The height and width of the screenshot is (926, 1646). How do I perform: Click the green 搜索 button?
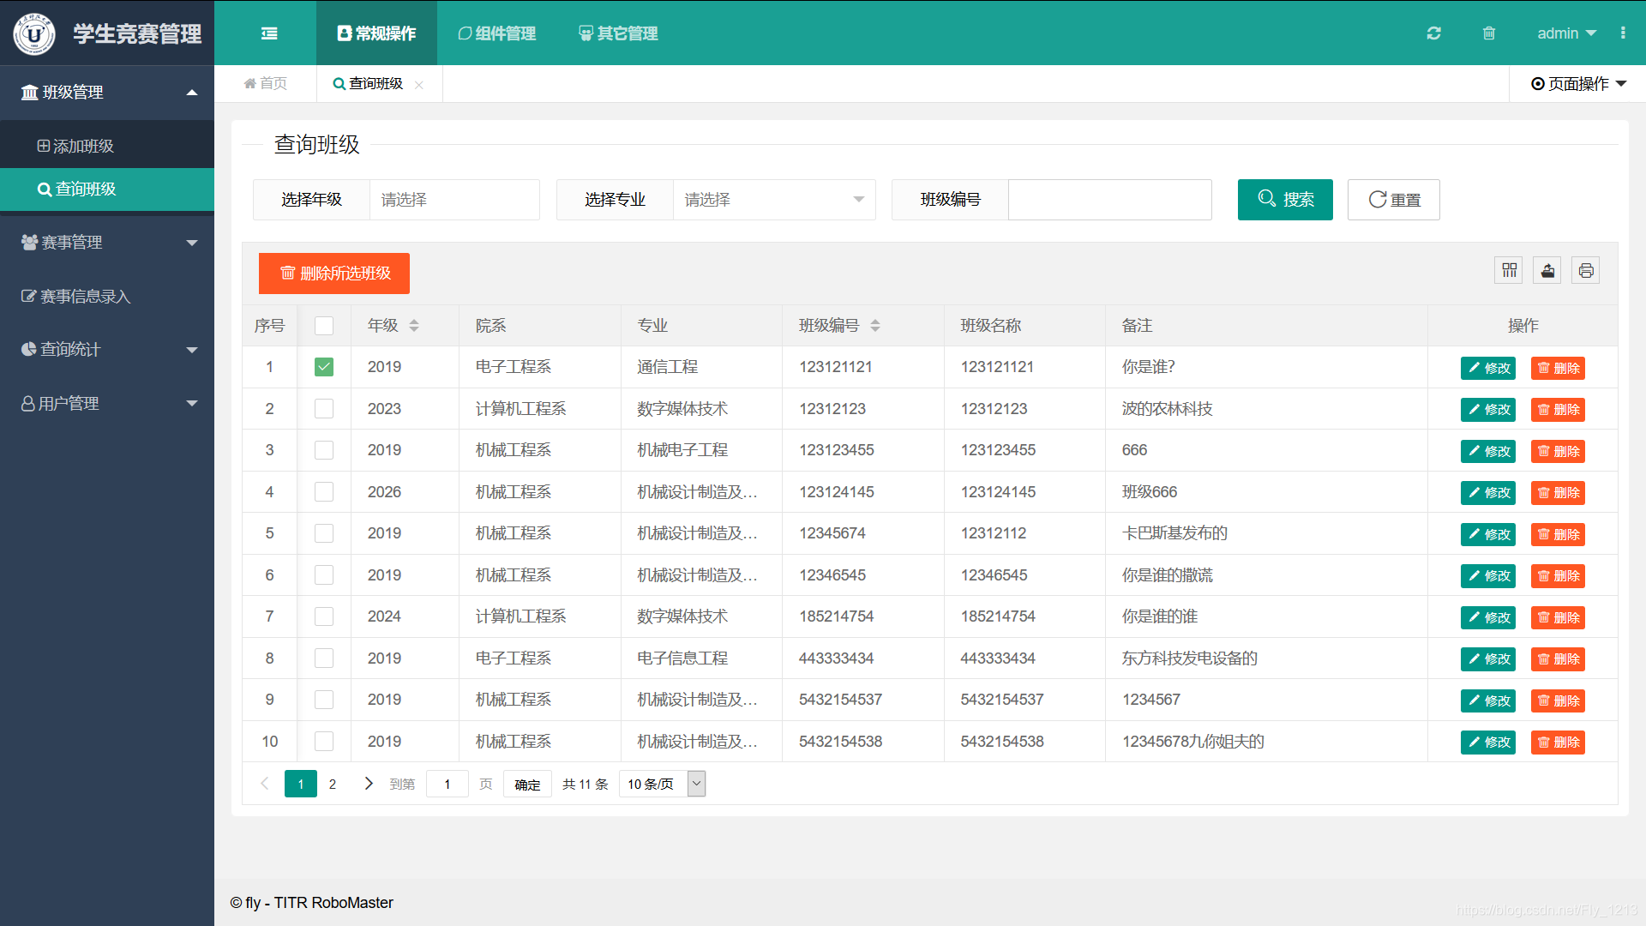tap(1284, 200)
